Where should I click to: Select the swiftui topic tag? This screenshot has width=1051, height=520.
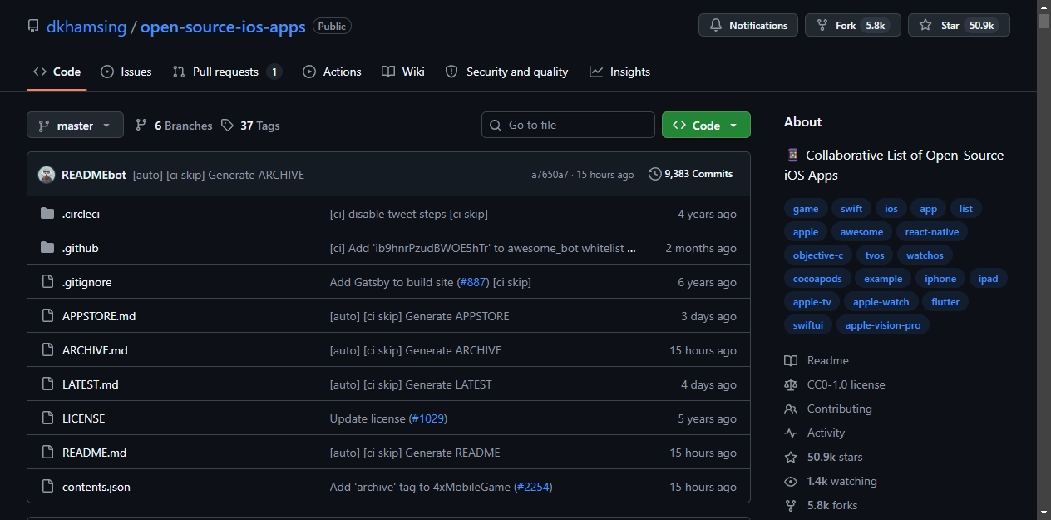coord(807,325)
